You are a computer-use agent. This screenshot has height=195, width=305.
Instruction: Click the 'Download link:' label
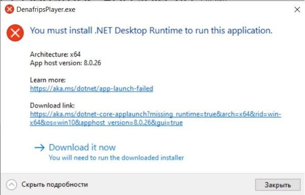(x=52, y=106)
